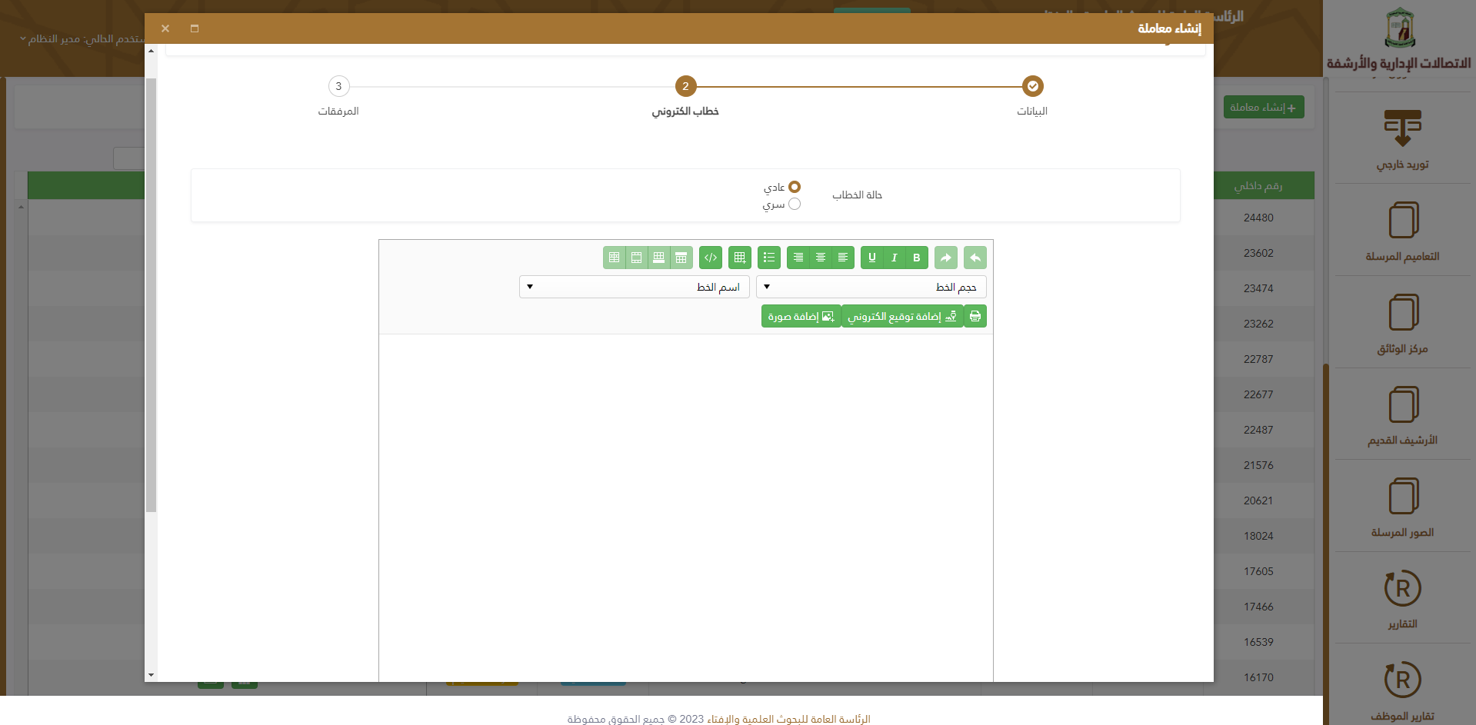The image size is (1476, 725).
Task: Open the HTML source code view
Action: (x=711, y=258)
